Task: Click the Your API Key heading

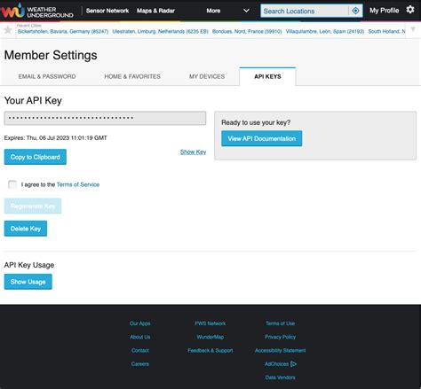Action: tap(33, 100)
